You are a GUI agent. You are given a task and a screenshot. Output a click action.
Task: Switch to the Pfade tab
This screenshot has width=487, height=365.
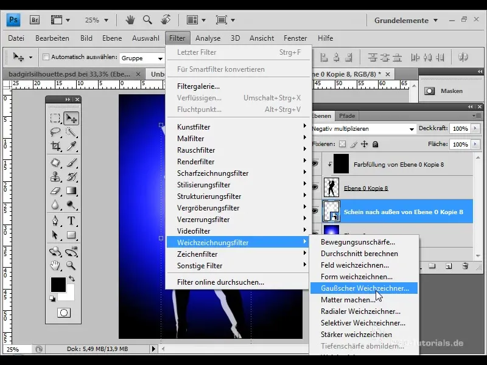[x=347, y=116]
